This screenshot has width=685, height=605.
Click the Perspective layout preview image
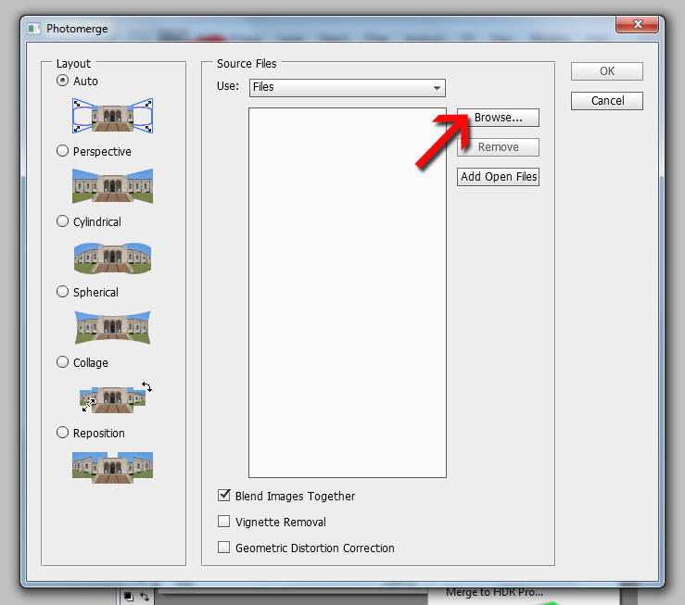(x=113, y=186)
